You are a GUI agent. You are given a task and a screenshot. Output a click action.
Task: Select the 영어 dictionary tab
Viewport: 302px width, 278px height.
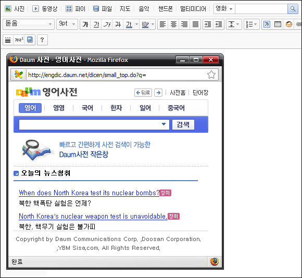pos(30,108)
